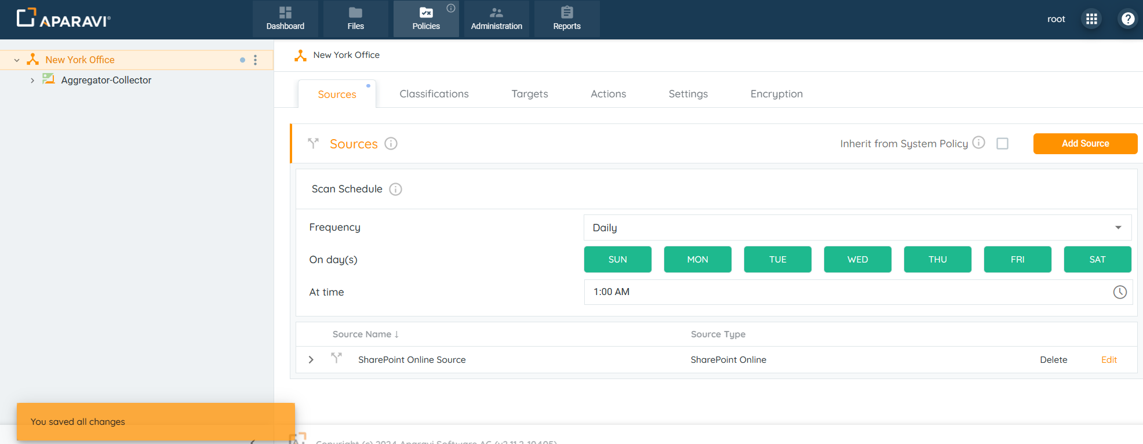
Task: Open the Frequency dropdown
Action: (x=857, y=228)
